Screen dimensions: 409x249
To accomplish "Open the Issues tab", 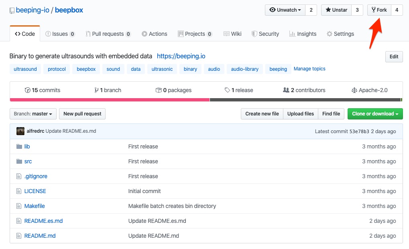I will (60, 34).
